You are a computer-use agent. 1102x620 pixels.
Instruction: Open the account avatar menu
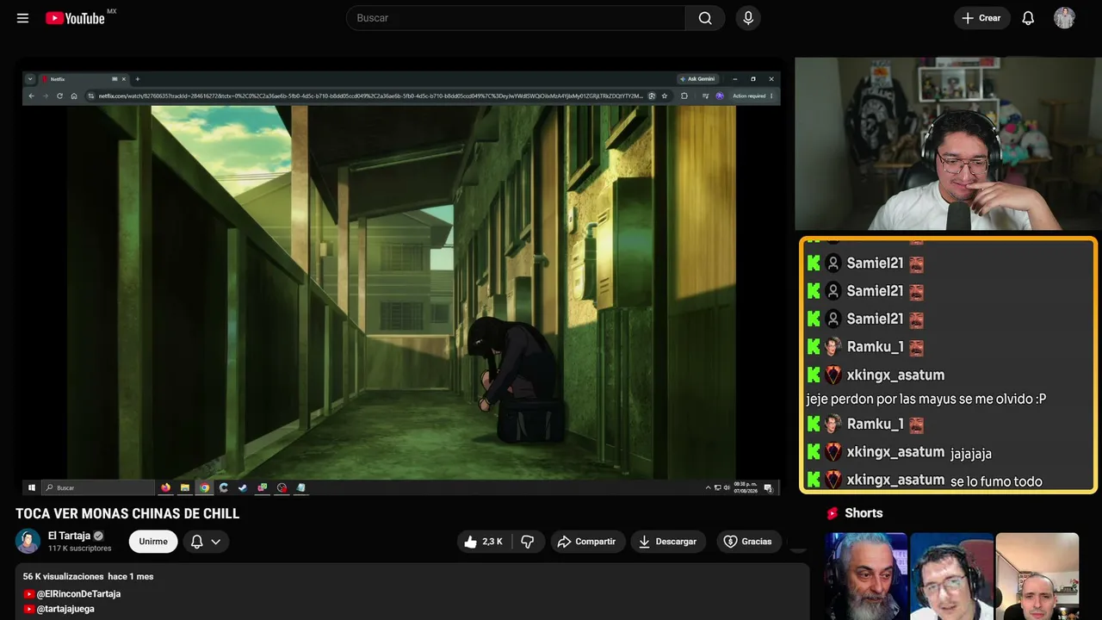coord(1064,18)
